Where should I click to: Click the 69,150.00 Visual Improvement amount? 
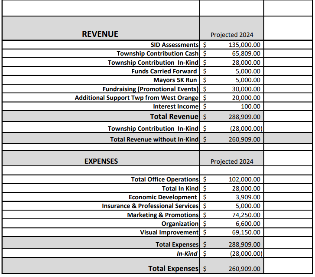(x=244, y=232)
